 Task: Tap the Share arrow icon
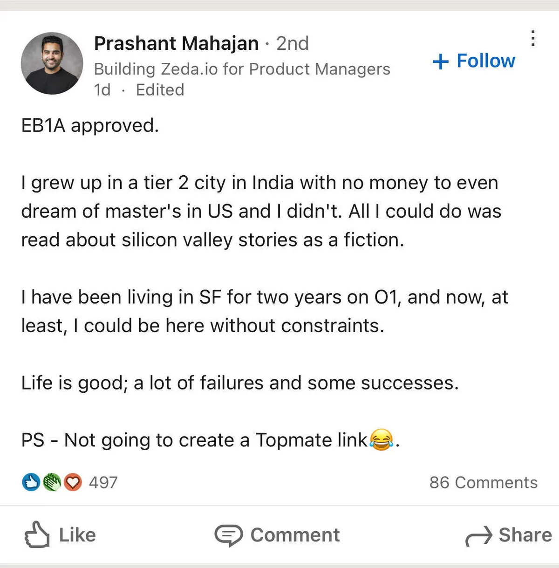[x=478, y=536]
